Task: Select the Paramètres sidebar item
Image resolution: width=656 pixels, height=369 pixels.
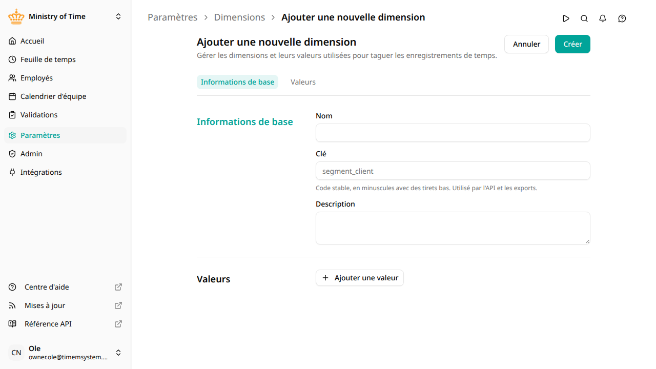Action: (65, 135)
